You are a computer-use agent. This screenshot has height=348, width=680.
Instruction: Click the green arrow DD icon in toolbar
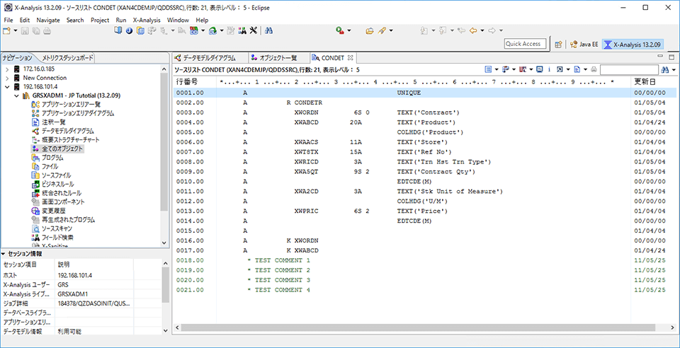(213, 30)
